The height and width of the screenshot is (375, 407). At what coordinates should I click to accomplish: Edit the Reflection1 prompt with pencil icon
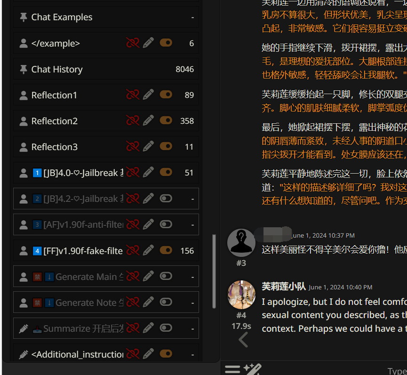(148, 95)
